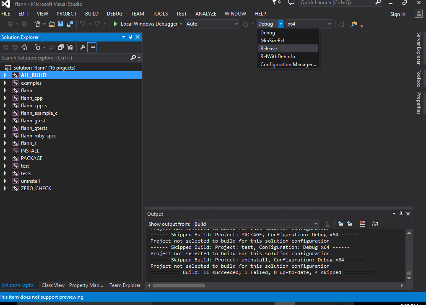The width and height of the screenshot is (426, 305).
Task: Click the Local Windows Debugger button label
Action: coord(149,24)
